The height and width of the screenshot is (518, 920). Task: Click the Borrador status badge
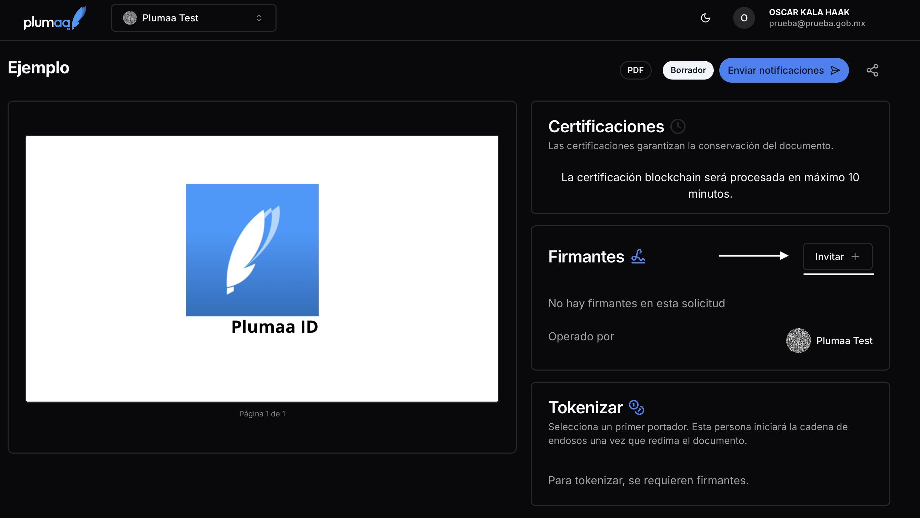pos(688,70)
